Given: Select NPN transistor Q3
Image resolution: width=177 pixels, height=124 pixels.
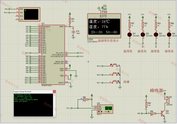Looking at the screenshot, I should [x=163, y=114].
